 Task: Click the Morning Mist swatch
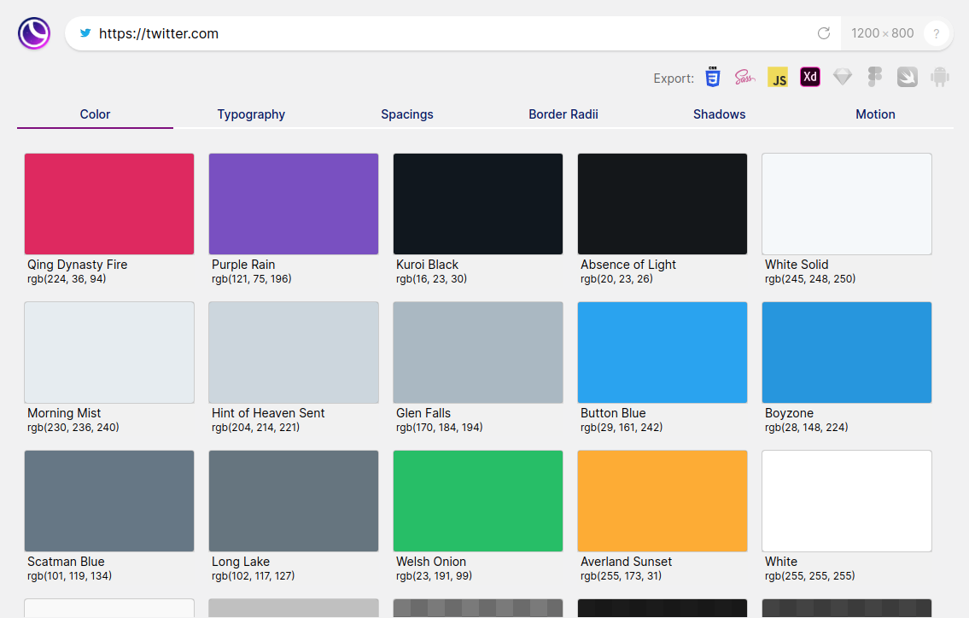109,353
